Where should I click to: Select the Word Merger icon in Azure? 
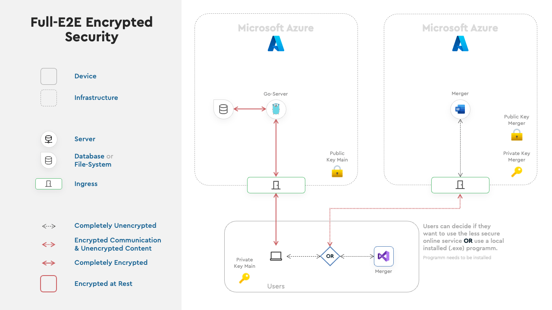pos(460,109)
